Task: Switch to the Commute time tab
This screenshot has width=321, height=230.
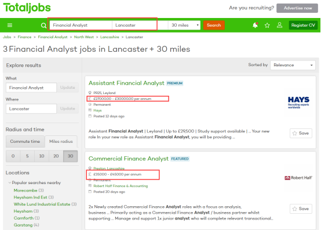Action: pyautogui.click(x=25, y=141)
